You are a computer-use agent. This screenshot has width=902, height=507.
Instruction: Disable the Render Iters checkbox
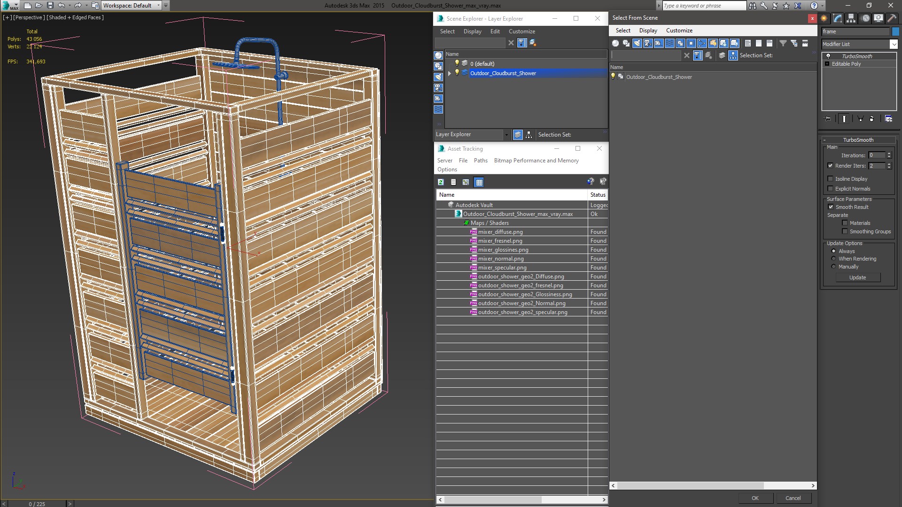coord(830,166)
